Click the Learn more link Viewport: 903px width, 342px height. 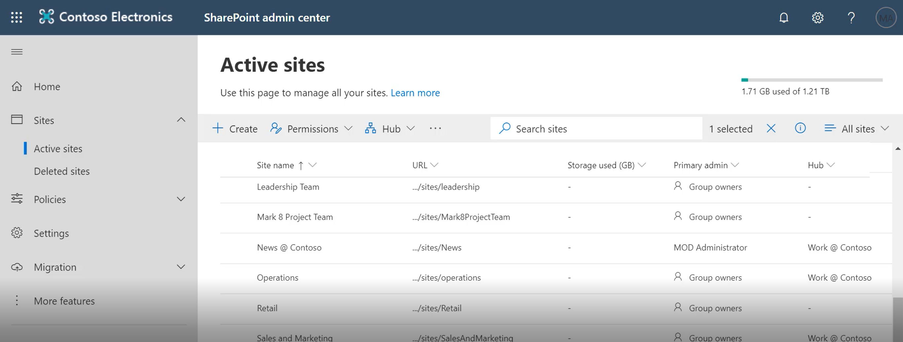point(415,93)
